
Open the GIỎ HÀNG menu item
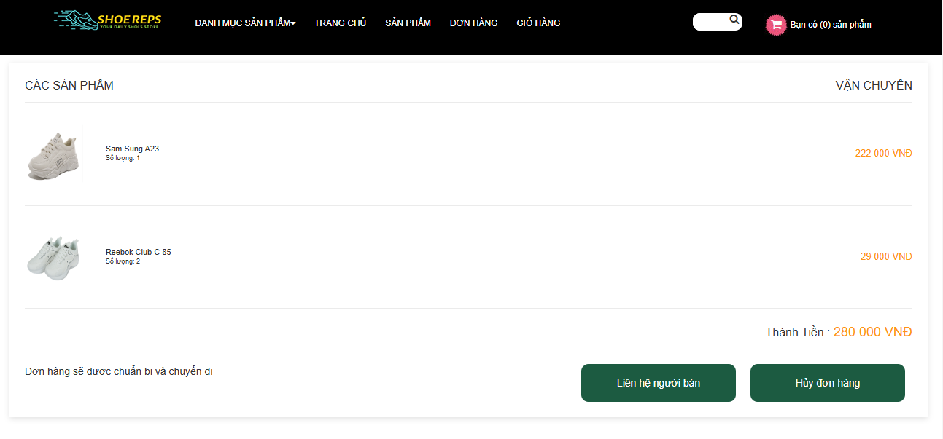point(538,23)
